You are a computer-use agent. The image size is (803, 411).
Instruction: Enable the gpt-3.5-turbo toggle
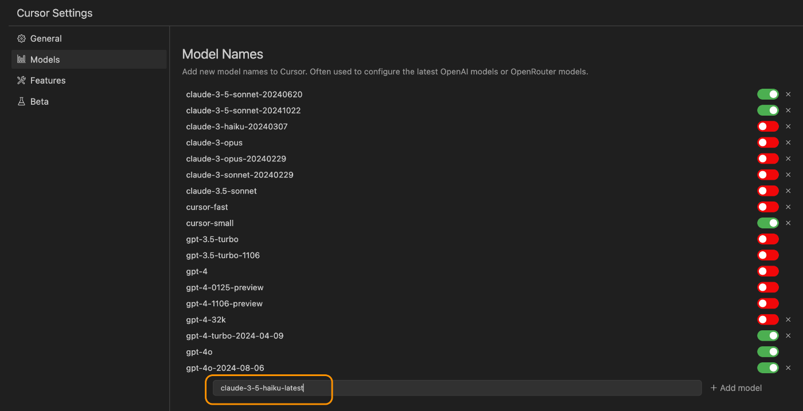(x=768, y=239)
